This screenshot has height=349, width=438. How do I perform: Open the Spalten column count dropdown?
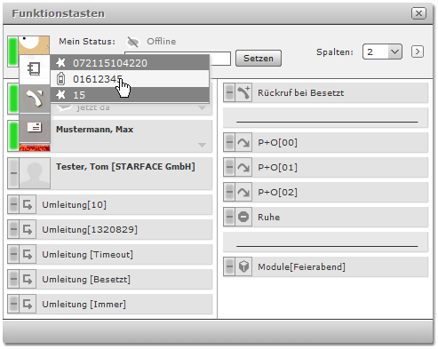click(382, 52)
